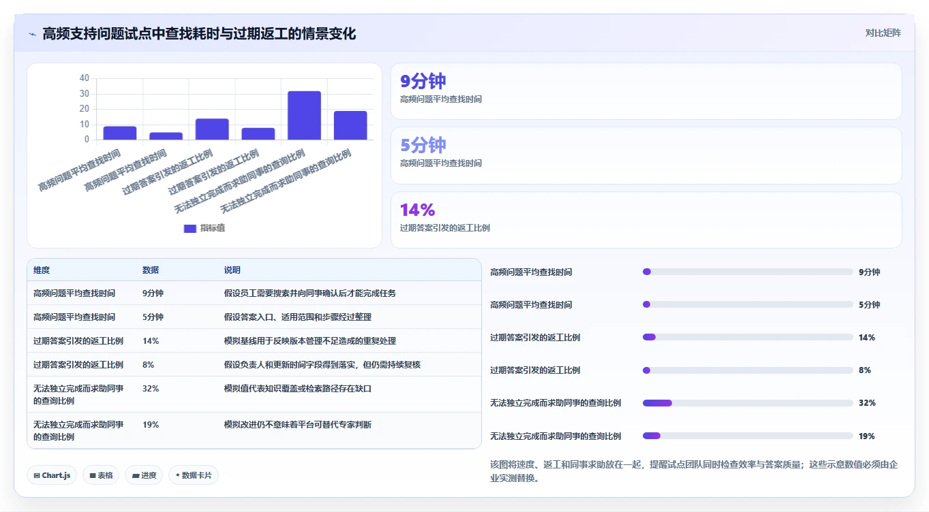
Task: Select the 进度 tag chip
Action: [x=144, y=475]
